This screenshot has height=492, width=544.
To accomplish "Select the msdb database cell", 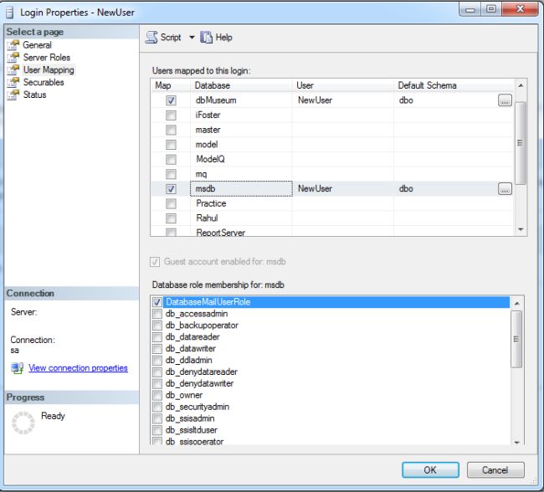I will (x=241, y=189).
